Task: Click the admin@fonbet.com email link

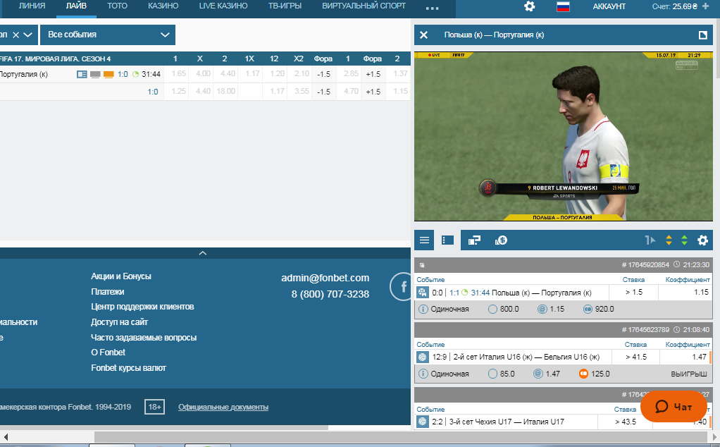Action: (325, 278)
